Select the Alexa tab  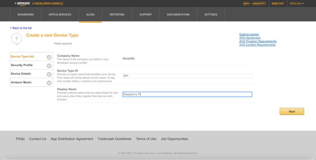pos(90,15)
